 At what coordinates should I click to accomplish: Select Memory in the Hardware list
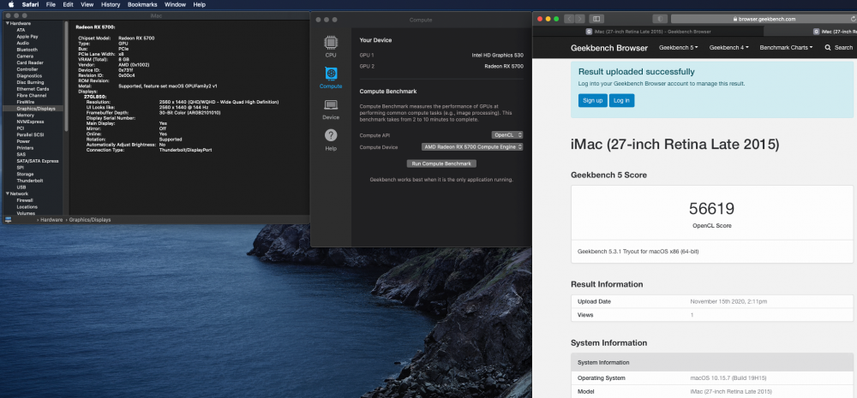tap(25, 116)
